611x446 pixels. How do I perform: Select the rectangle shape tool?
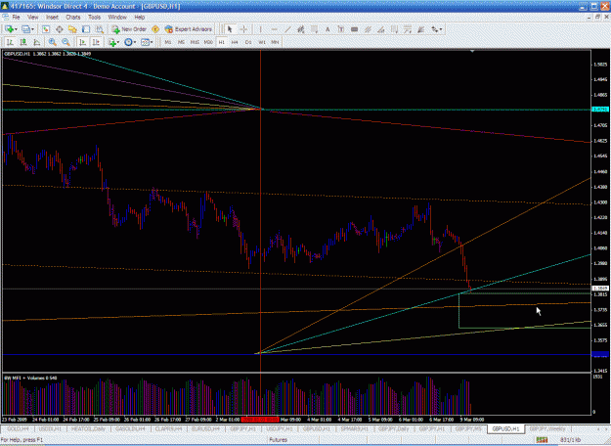(x=354, y=29)
